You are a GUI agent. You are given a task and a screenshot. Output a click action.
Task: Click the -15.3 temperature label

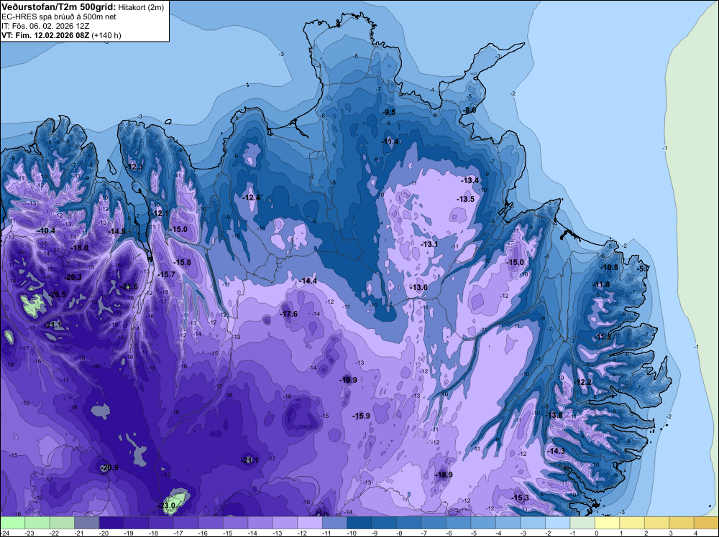tap(521, 498)
